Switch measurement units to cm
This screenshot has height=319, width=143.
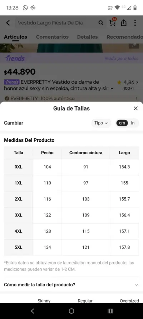tap(122, 123)
